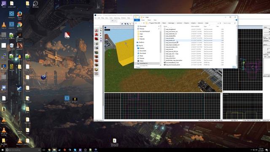Select the Magnify tool in Hammer toolbar
The width and height of the screenshot is (270, 152).
(x=97, y=35)
